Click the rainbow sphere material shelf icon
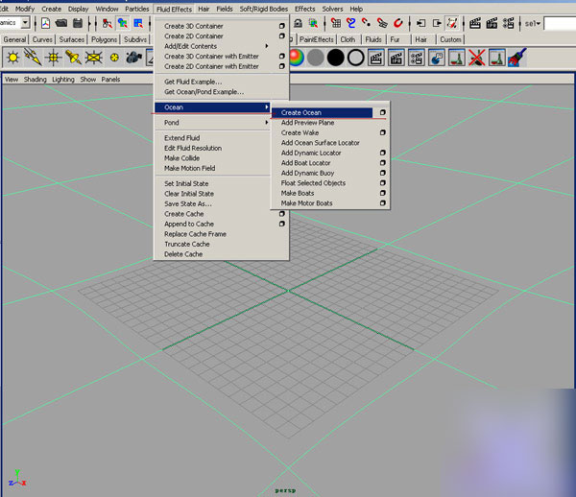The image size is (576, 497). (x=297, y=58)
